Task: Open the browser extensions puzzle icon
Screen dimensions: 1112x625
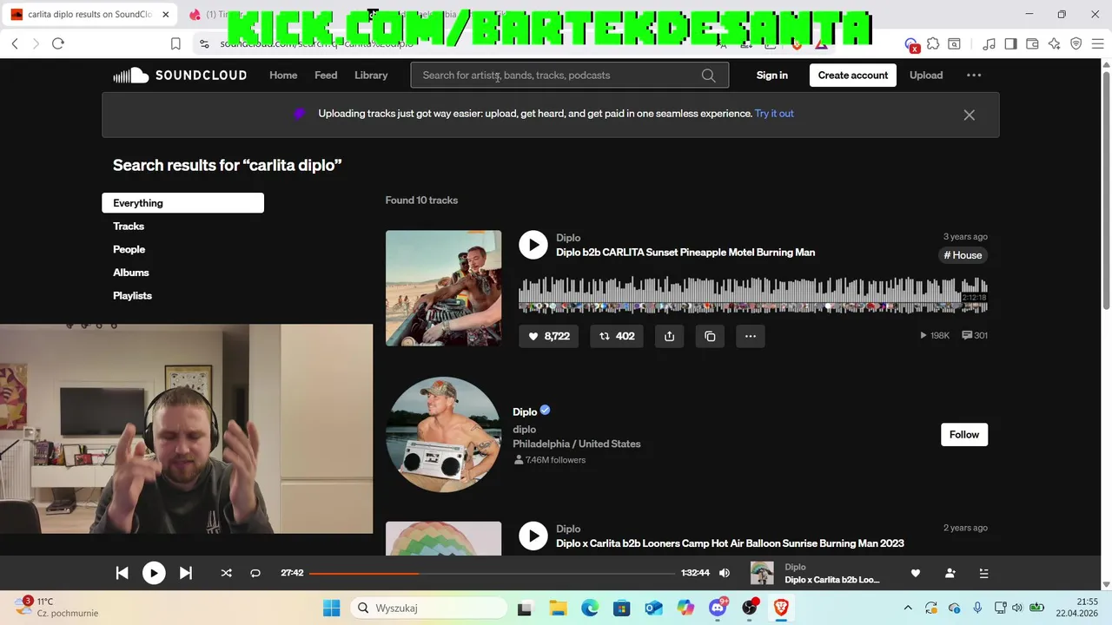Action: [x=933, y=43]
